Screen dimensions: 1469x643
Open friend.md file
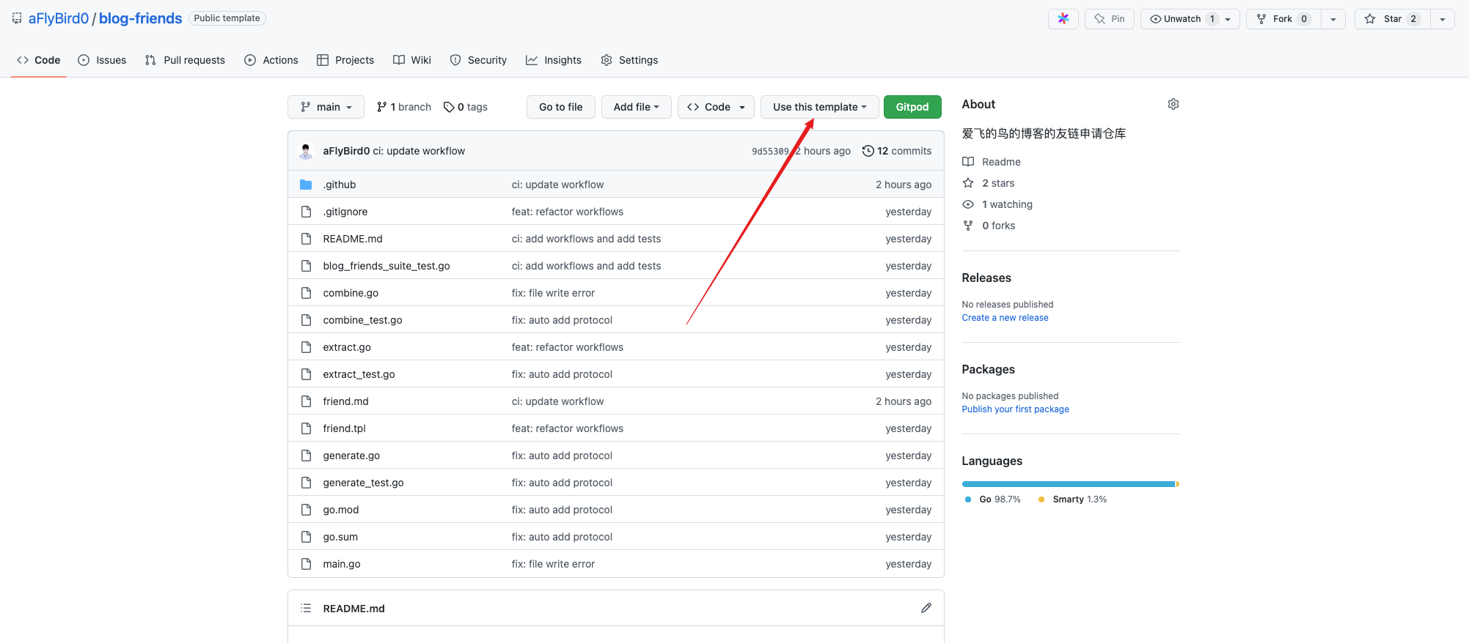[346, 401]
